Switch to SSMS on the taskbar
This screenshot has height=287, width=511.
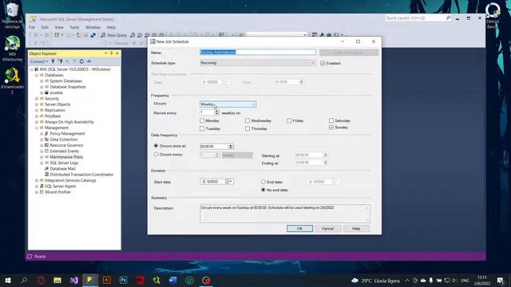(x=90, y=280)
